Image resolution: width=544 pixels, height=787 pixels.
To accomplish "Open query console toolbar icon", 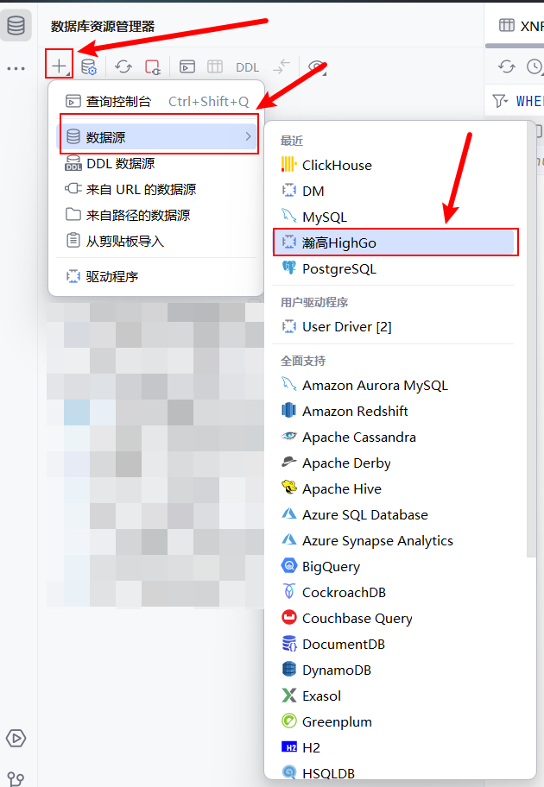I will click(187, 66).
